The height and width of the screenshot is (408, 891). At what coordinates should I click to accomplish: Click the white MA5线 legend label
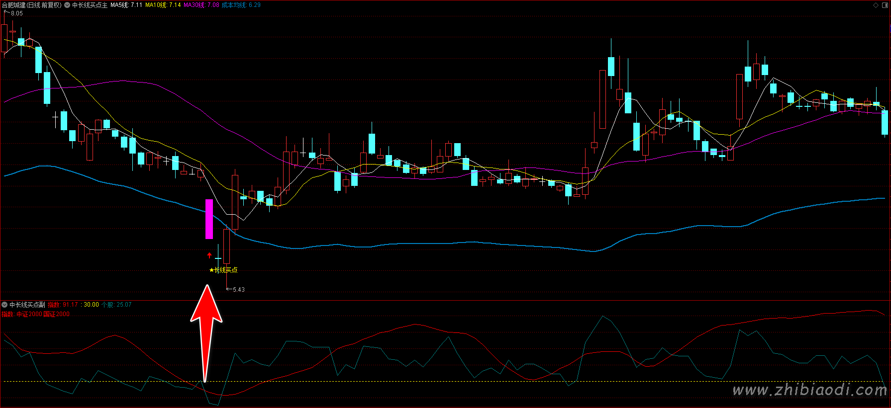coord(126,5)
